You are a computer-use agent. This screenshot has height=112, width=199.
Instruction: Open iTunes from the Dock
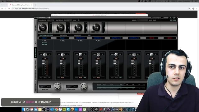pyautogui.click(x=60, y=109)
